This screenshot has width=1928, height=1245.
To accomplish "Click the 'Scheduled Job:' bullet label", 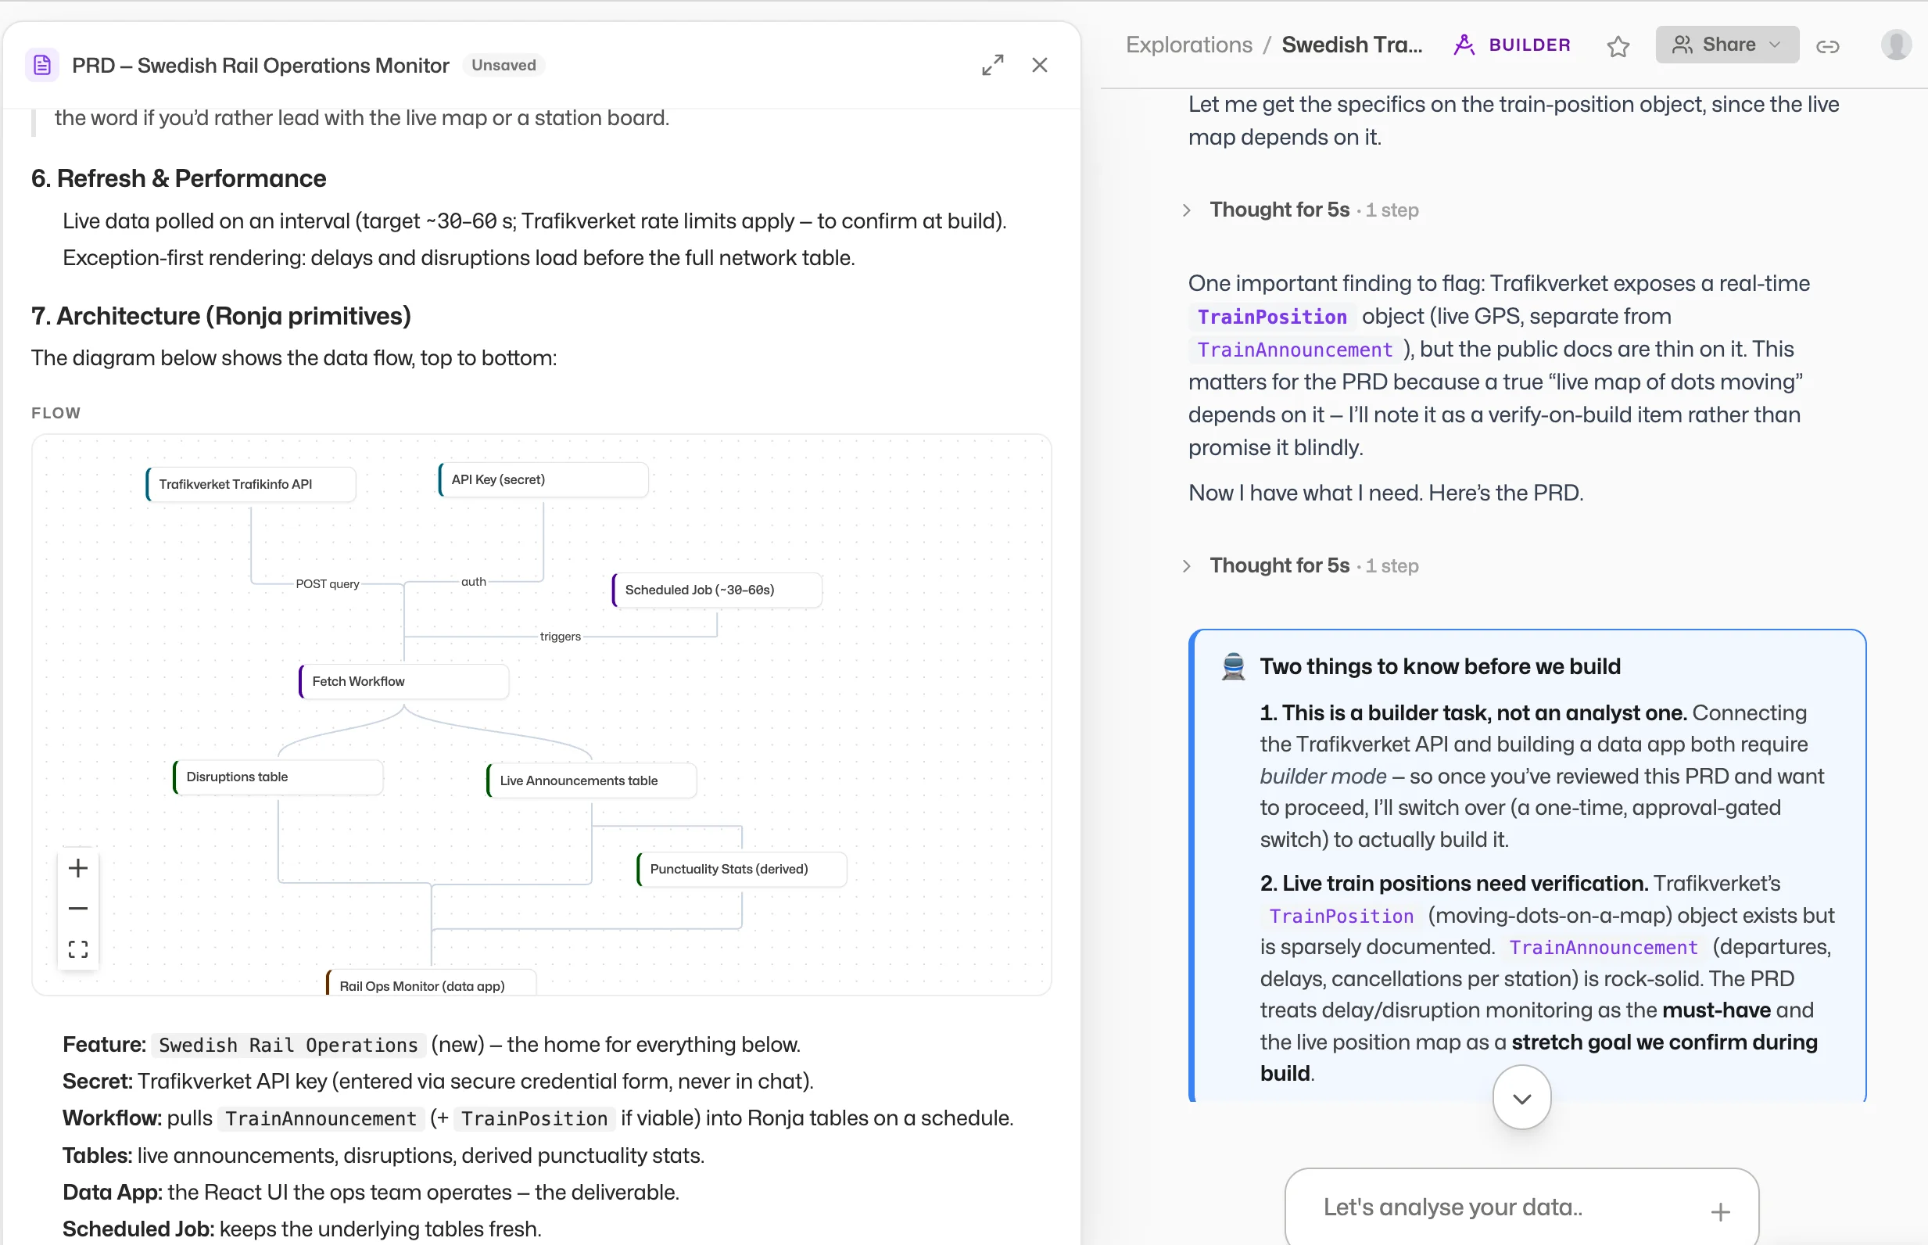I will click(x=138, y=1229).
